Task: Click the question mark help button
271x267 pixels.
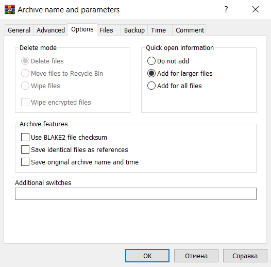Action: point(226,9)
